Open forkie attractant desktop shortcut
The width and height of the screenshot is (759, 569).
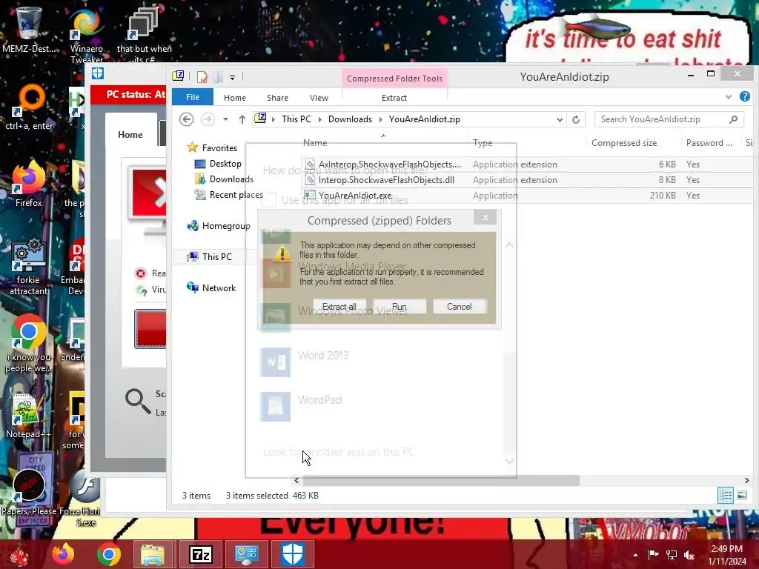29,266
